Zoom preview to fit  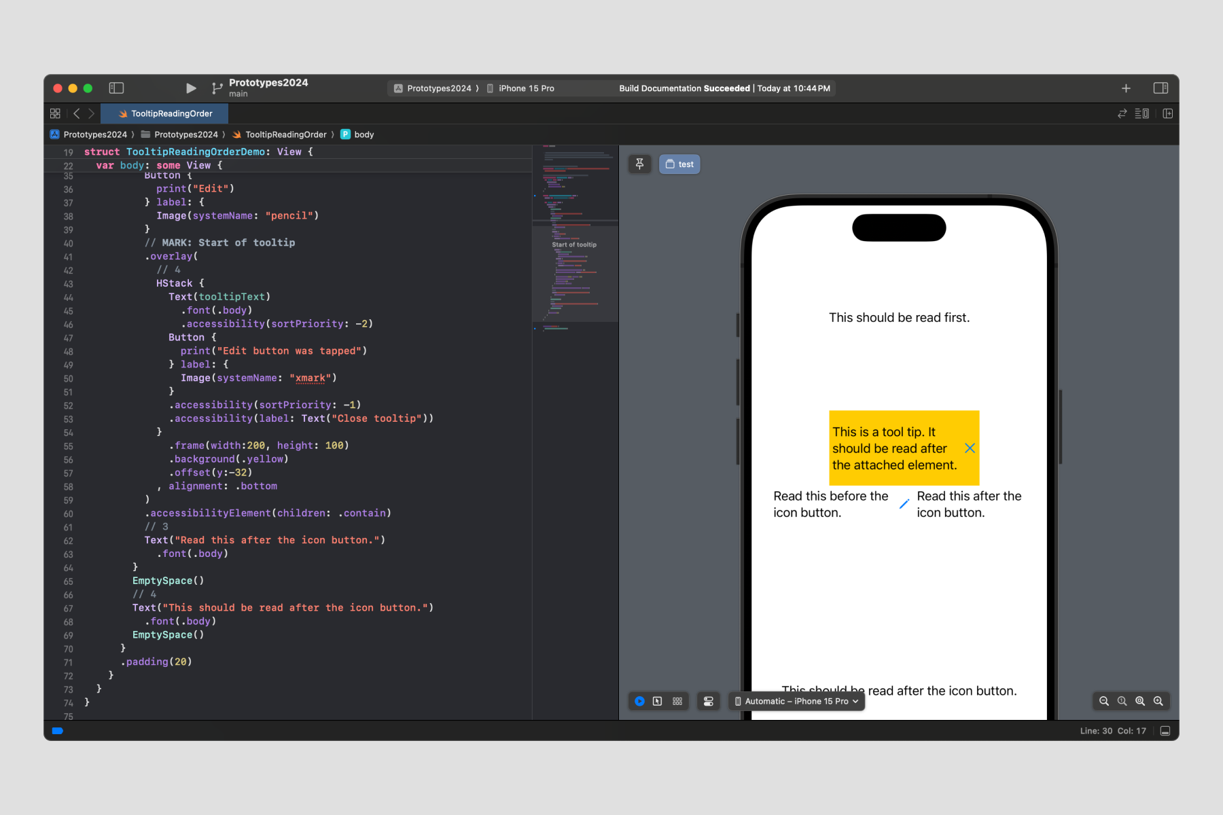(1140, 701)
